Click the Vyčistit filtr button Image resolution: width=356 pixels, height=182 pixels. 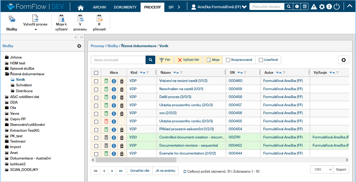[188, 60]
